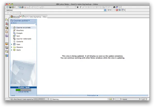154x107 pixels.
Task: Expand the Dossiers tree node
Action: (x=12, y=47)
